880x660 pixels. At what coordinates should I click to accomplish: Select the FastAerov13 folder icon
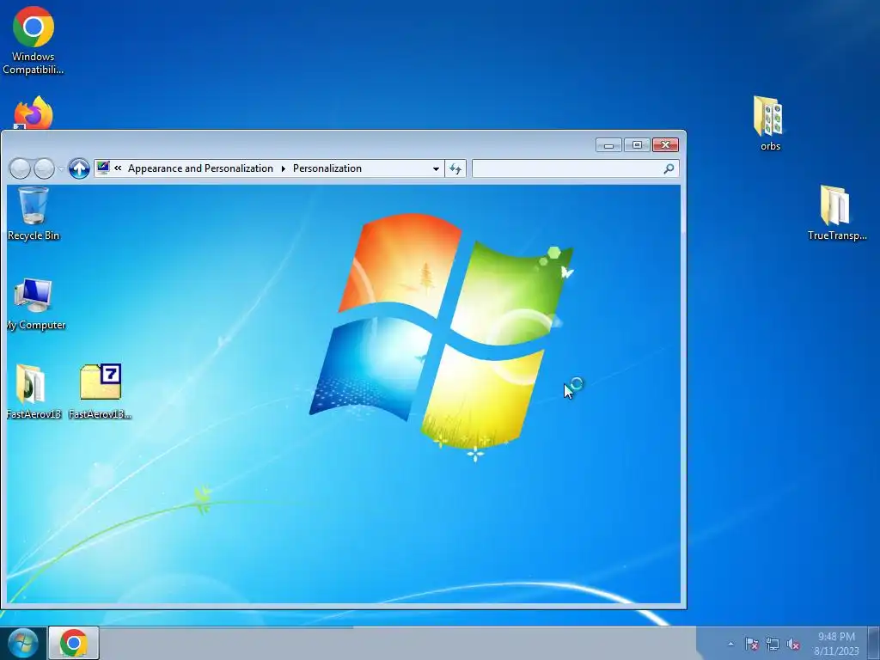33,392
